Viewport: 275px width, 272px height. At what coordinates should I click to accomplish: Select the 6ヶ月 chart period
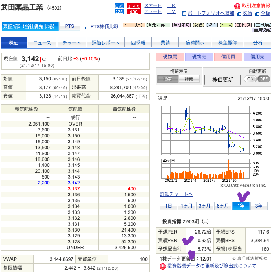coord(222,206)
